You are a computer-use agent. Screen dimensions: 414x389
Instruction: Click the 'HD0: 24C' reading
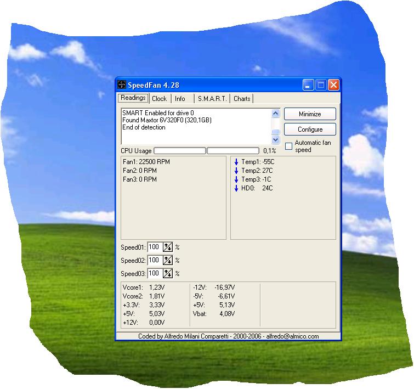[257, 188]
